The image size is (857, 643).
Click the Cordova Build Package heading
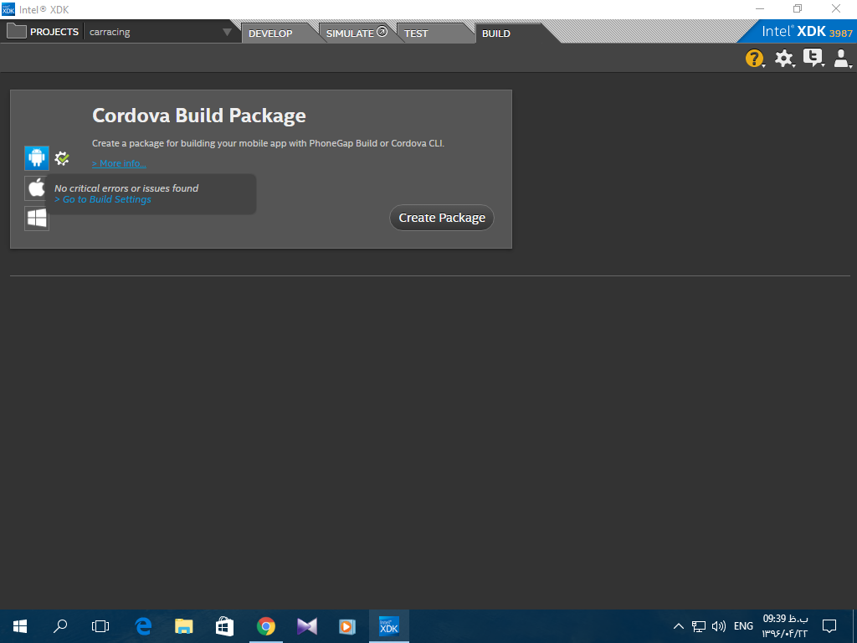(199, 116)
